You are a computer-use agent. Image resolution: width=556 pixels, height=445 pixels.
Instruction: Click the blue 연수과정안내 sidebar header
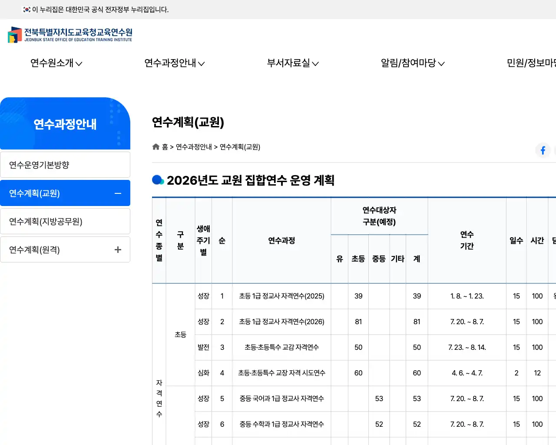[65, 124]
